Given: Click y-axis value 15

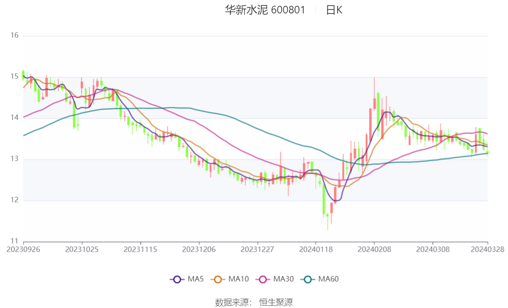Looking at the screenshot, I should pos(14,76).
